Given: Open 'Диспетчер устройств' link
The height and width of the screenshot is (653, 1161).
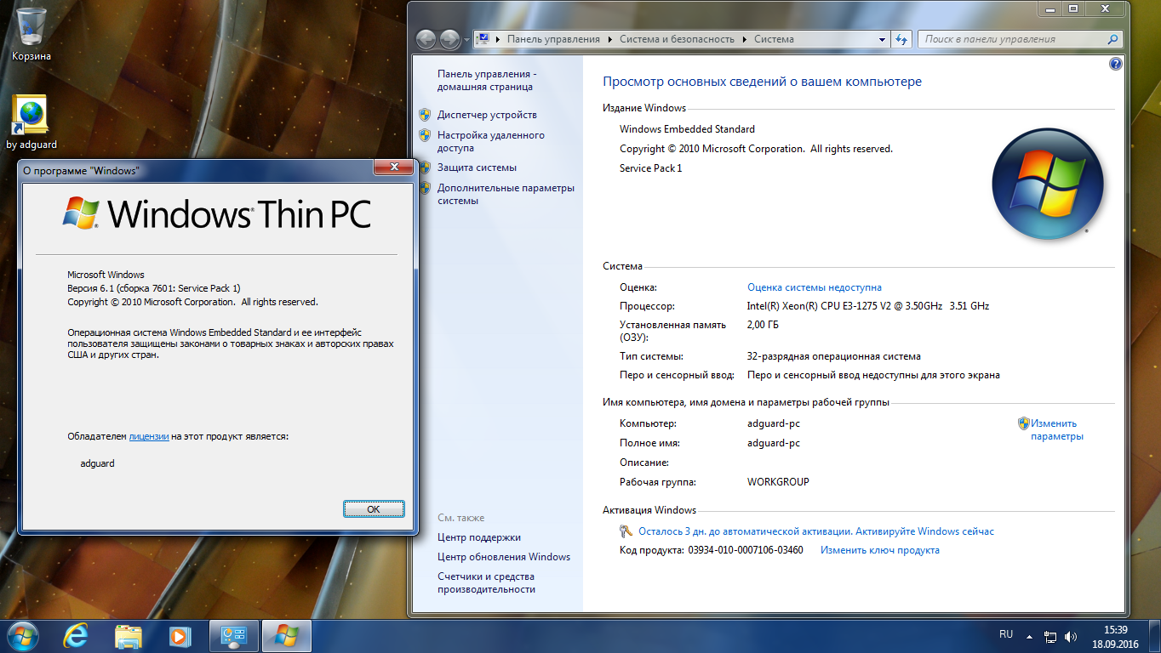Looking at the screenshot, I should (487, 115).
